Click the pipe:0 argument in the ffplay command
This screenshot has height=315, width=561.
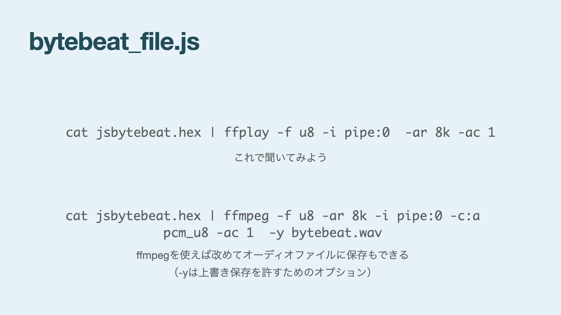click(x=367, y=133)
